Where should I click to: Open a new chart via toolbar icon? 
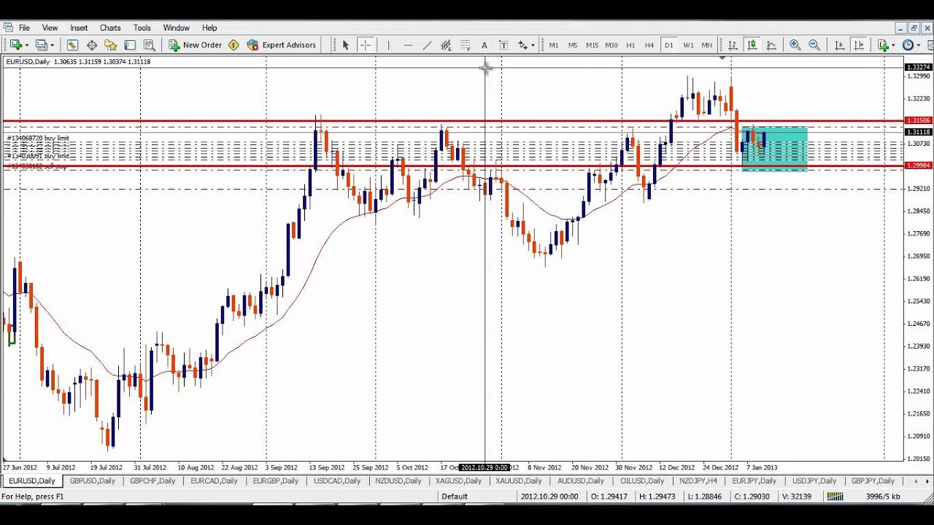pyautogui.click(x=15, y=45)
